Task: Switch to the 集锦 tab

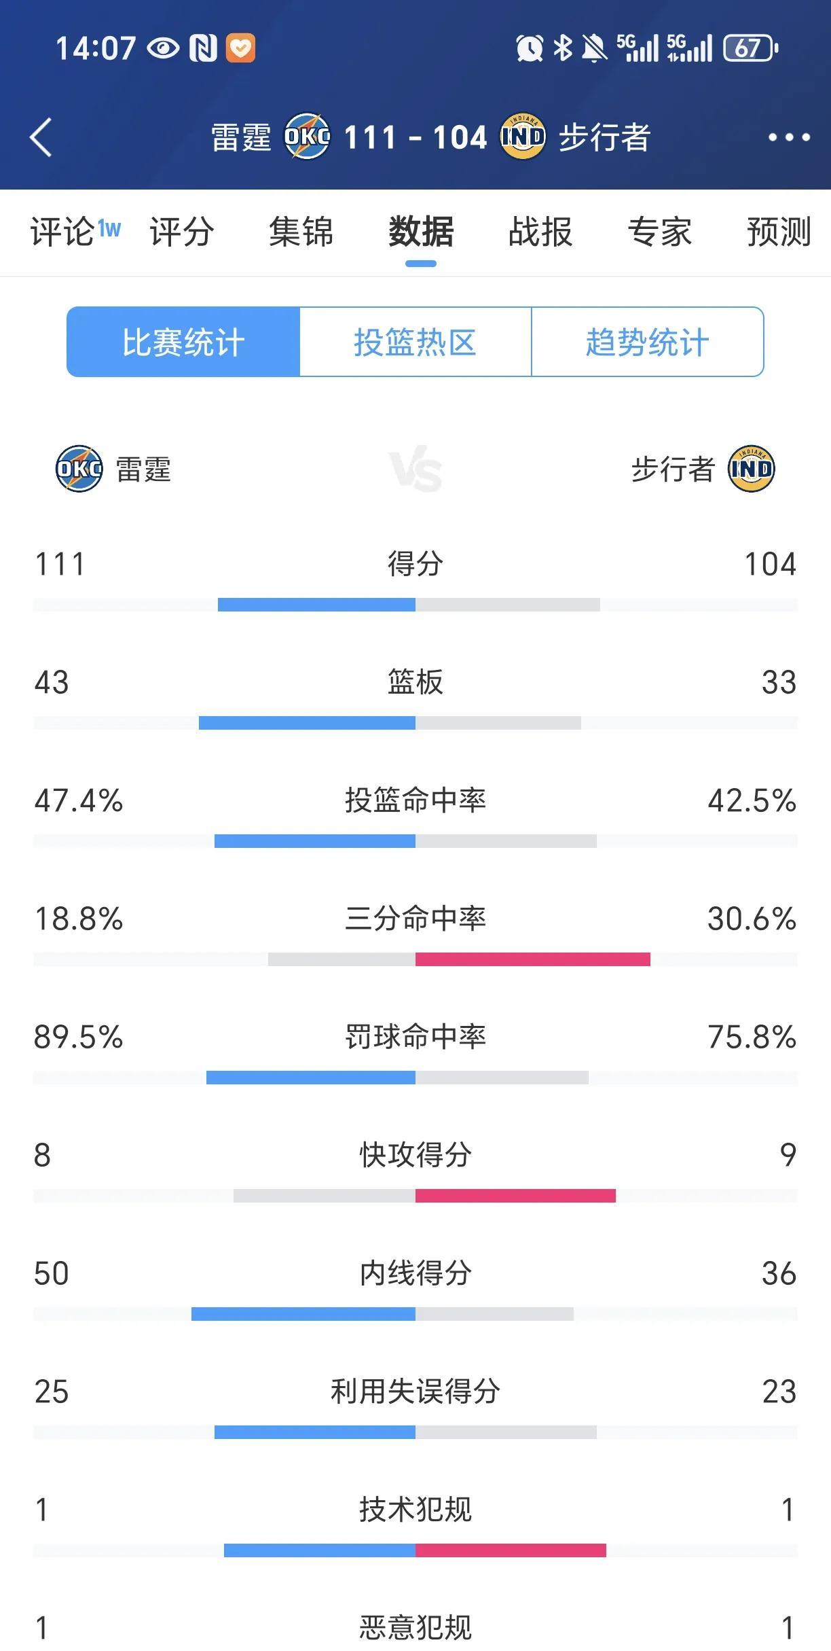Action: click(x=301, y=232)
